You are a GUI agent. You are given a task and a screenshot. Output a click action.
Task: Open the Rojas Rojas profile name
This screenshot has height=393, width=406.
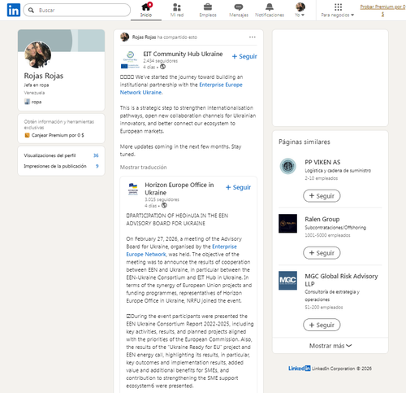pos(44,76)
